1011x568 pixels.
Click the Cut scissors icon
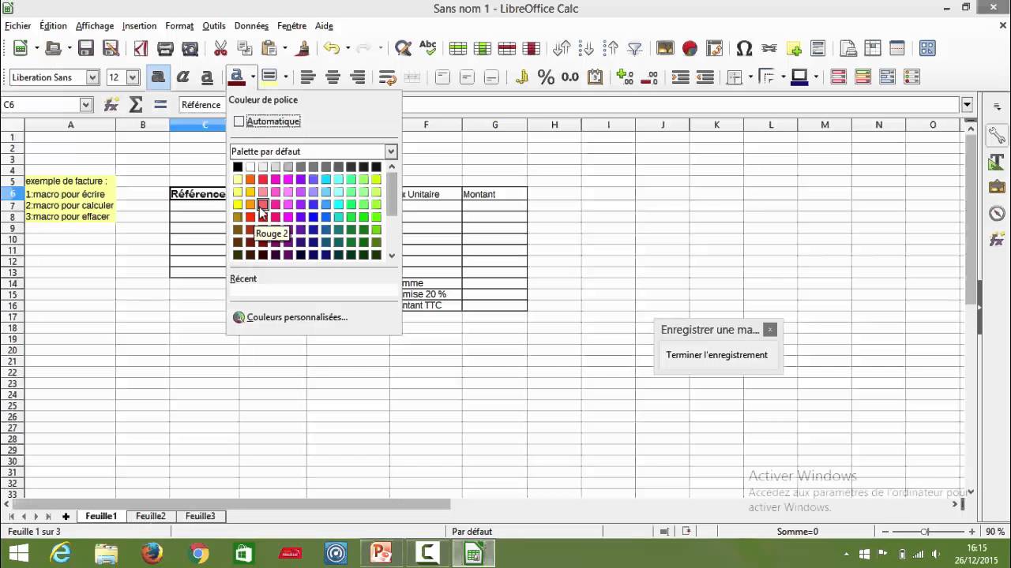pyautogui.click(x=220, y=48)
